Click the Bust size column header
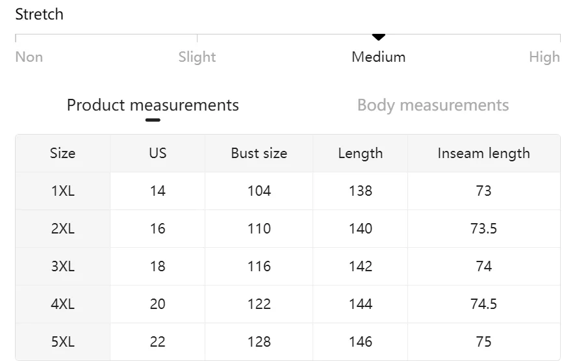This screenshot has width=564, height=361. pos(259,154)
